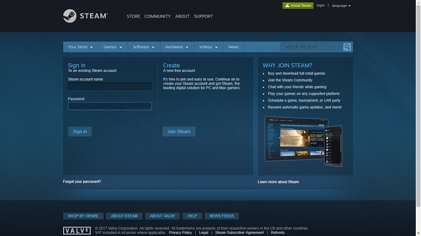Select the News tab in the store bar
Viewport: 421px width, 236px height.
233,47
